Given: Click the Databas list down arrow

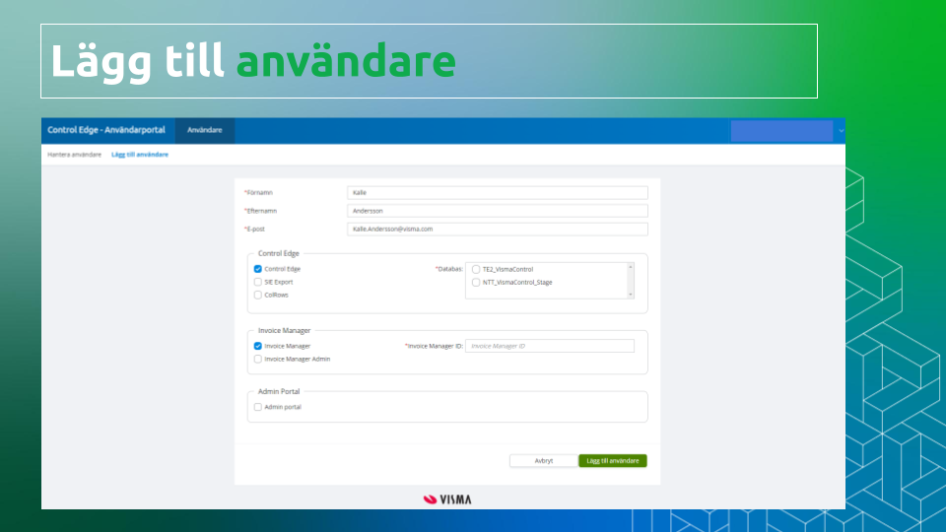Looking at the screenshot, I should tap(631, 295).
